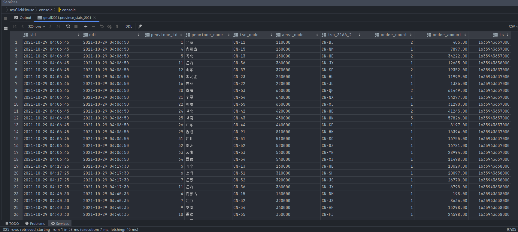This screenshot has height=232, width=518.
Task: Sort by ts column arrows
Action: pyautogui.click(x=507, y=35)
